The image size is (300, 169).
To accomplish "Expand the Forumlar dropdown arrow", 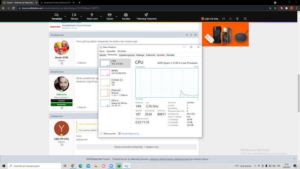I will point(65,17).
